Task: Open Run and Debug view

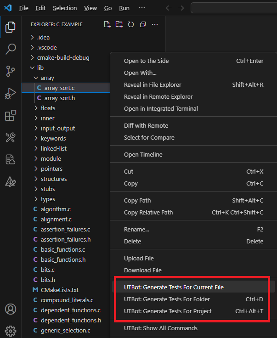Action: (10, 93)
